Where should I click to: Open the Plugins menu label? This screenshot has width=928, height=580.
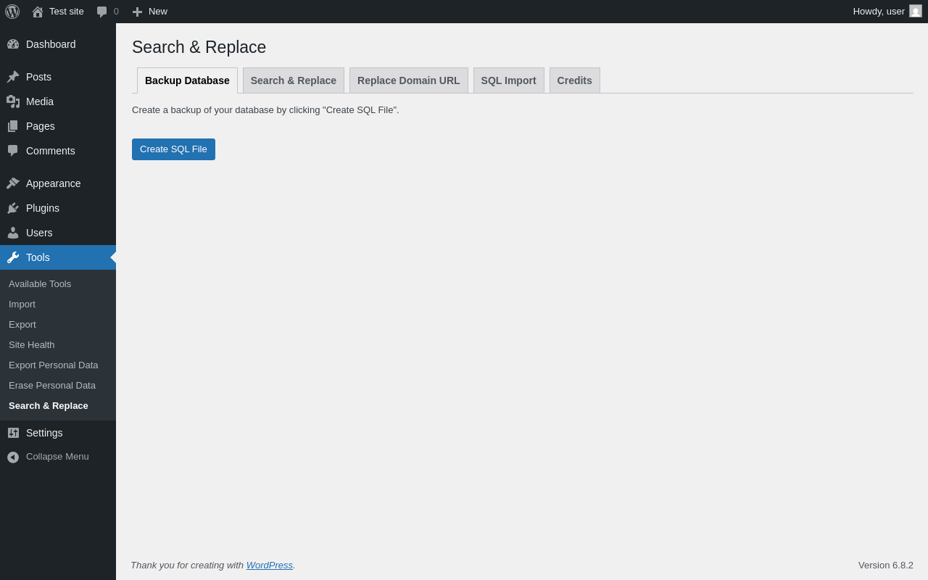[43, 208]
